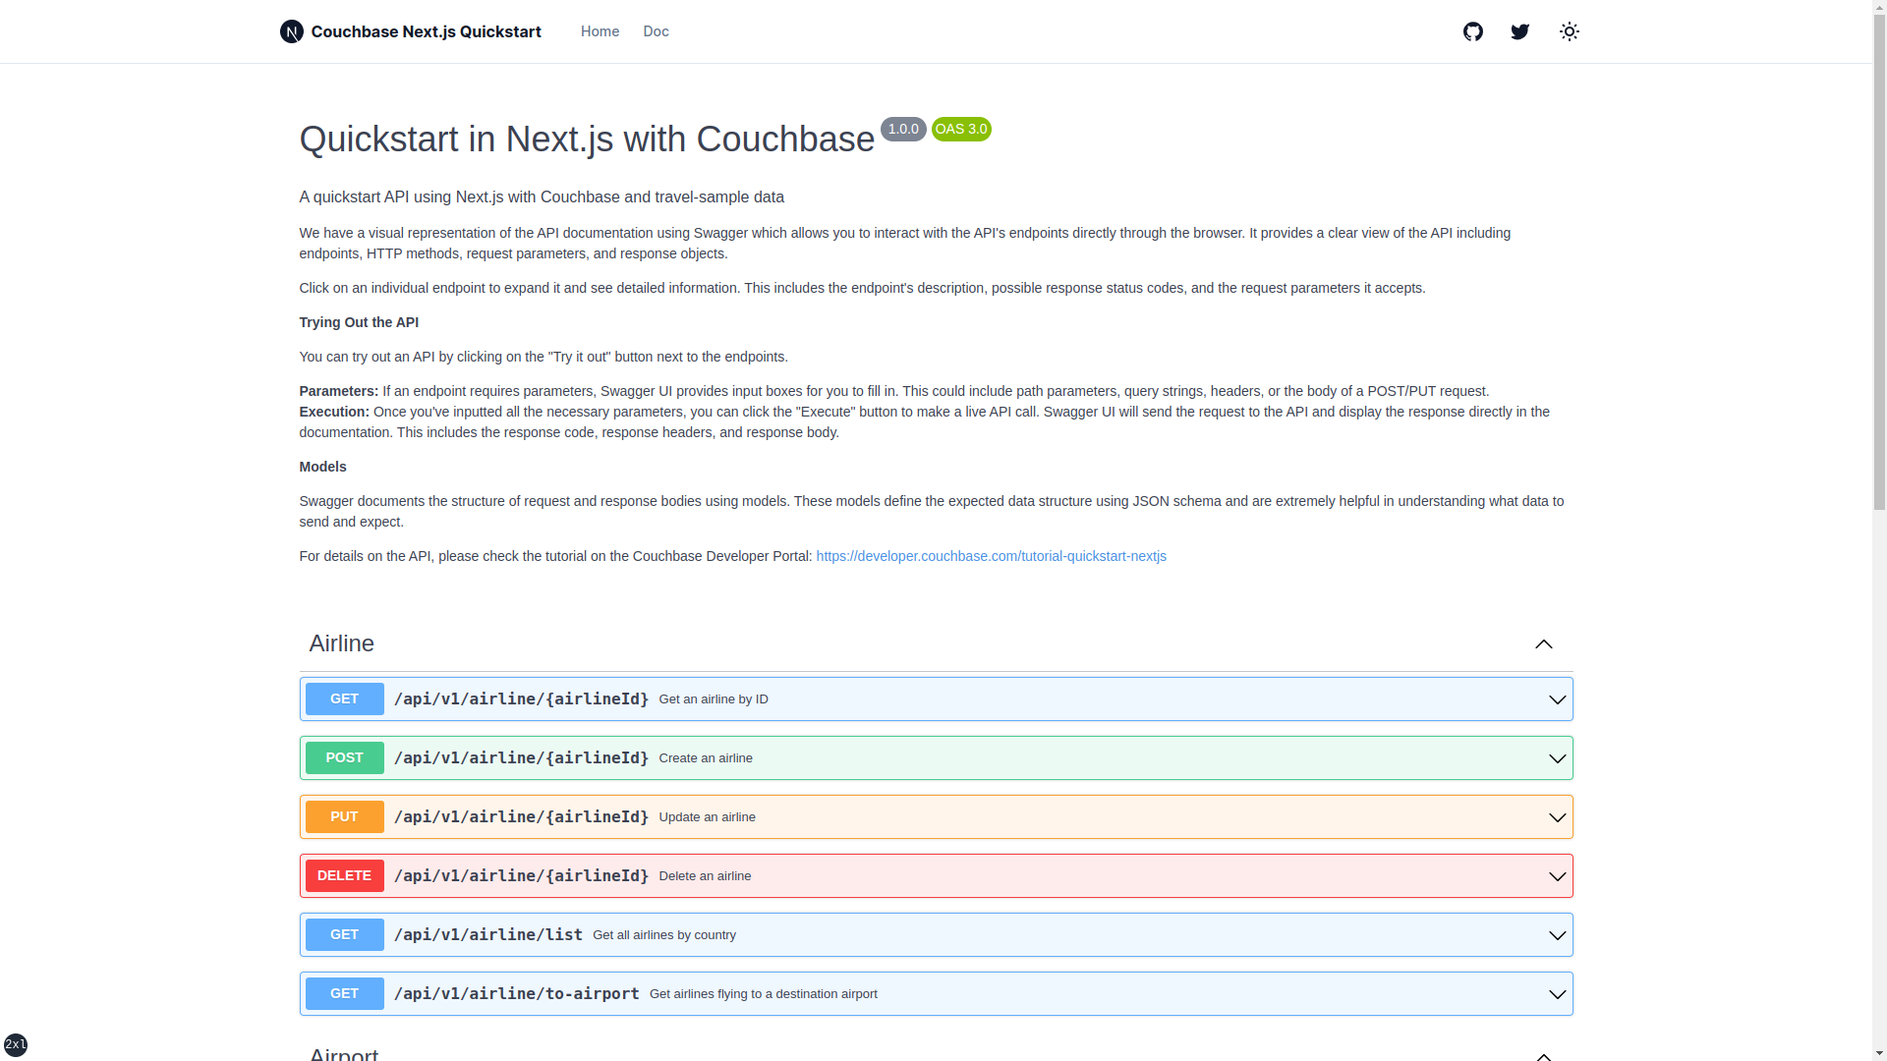Open the Twitter icon link

(1519, 31)
